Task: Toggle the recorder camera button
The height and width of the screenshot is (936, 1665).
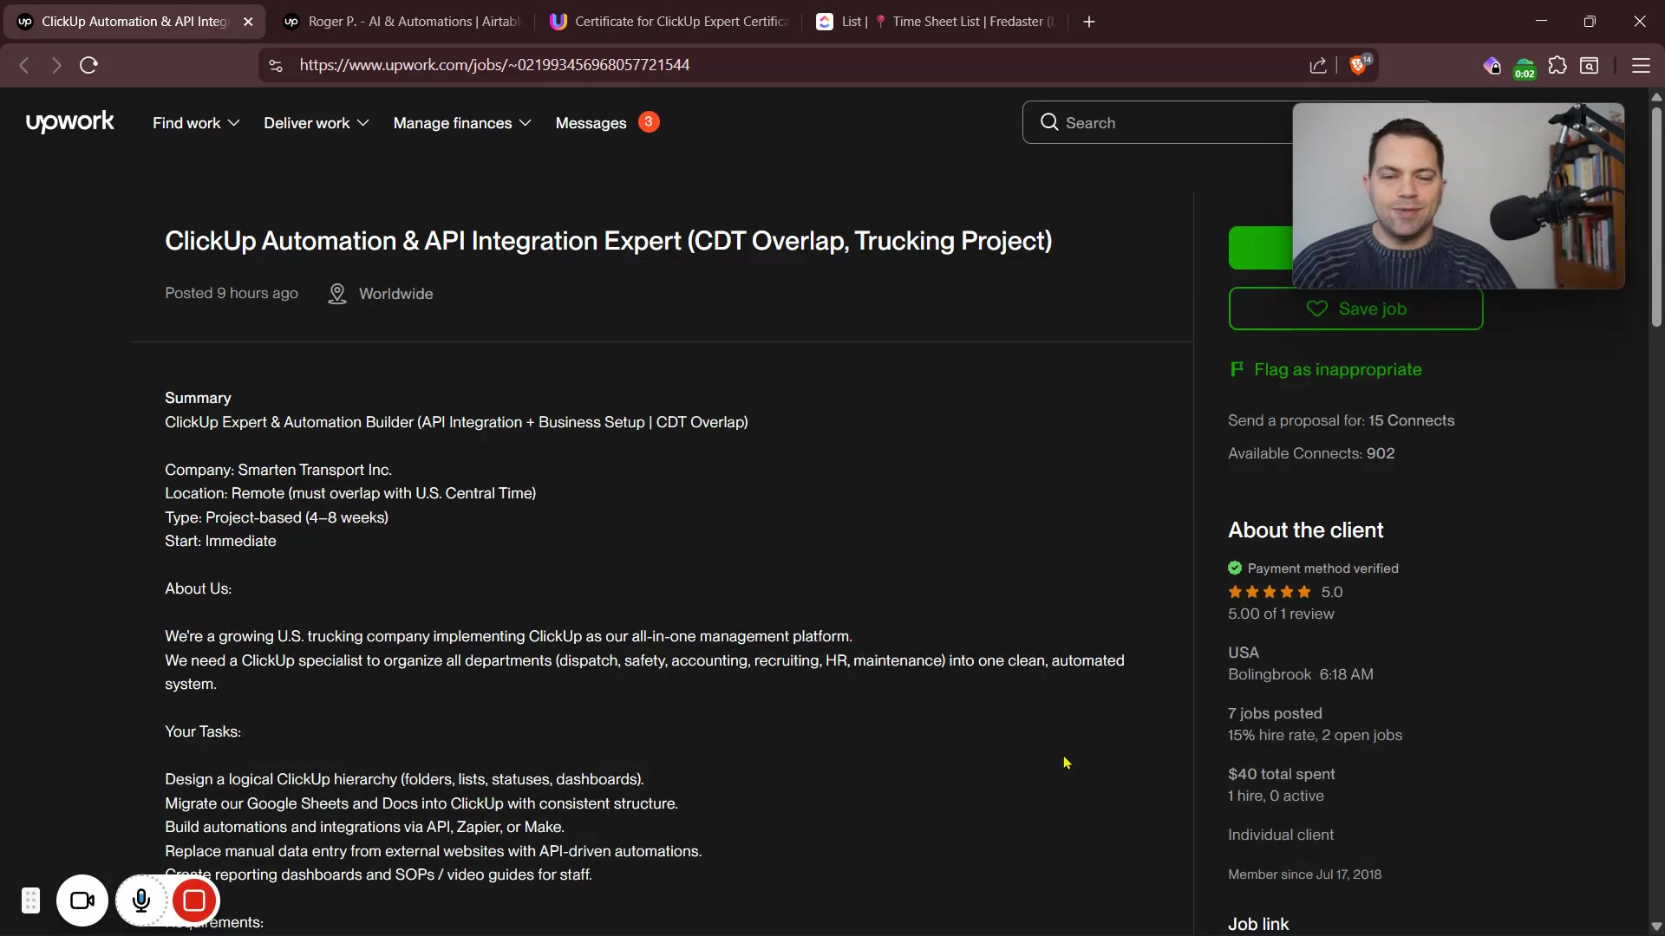Action: coord(82,901)
